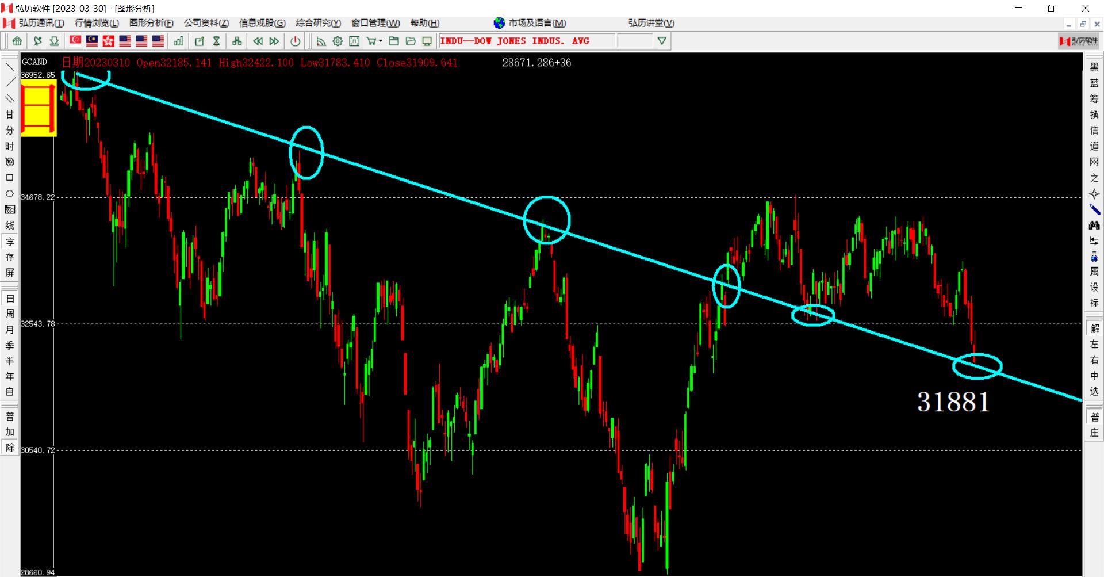
Task: Select the Malaysia flag market icon
Action: 92,41
